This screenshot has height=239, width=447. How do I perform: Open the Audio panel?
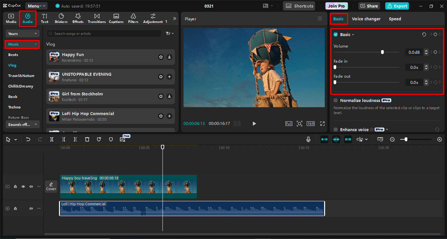tap(28, 18)
